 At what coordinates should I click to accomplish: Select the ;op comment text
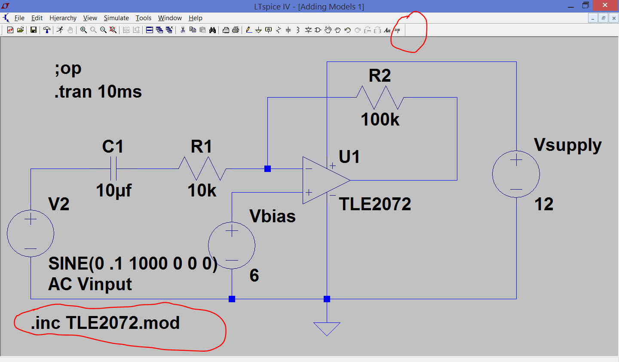click(x=68, y=69)
